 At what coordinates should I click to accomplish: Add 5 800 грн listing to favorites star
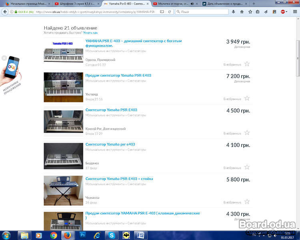(x=247, y=202)
